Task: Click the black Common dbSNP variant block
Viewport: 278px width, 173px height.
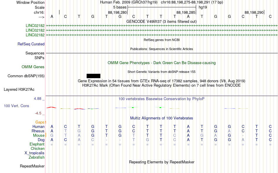Action: click(x=93, y=76)
